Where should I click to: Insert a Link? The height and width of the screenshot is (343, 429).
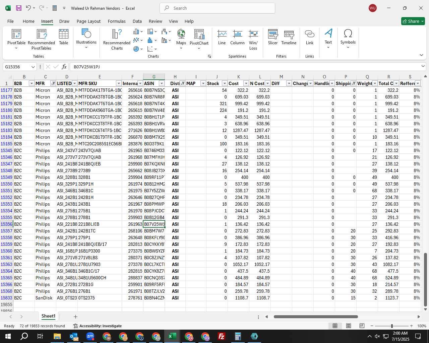pyautogui.click(x=310, y=37)
